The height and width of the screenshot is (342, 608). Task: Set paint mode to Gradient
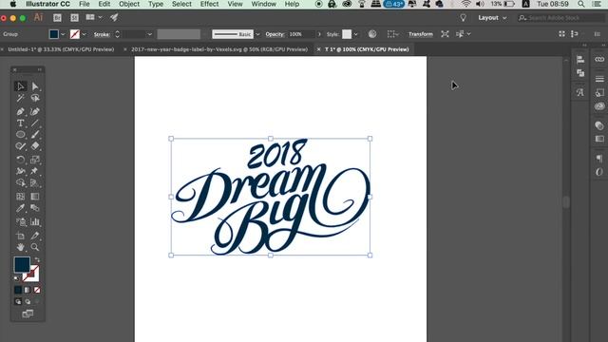(28, 290)
